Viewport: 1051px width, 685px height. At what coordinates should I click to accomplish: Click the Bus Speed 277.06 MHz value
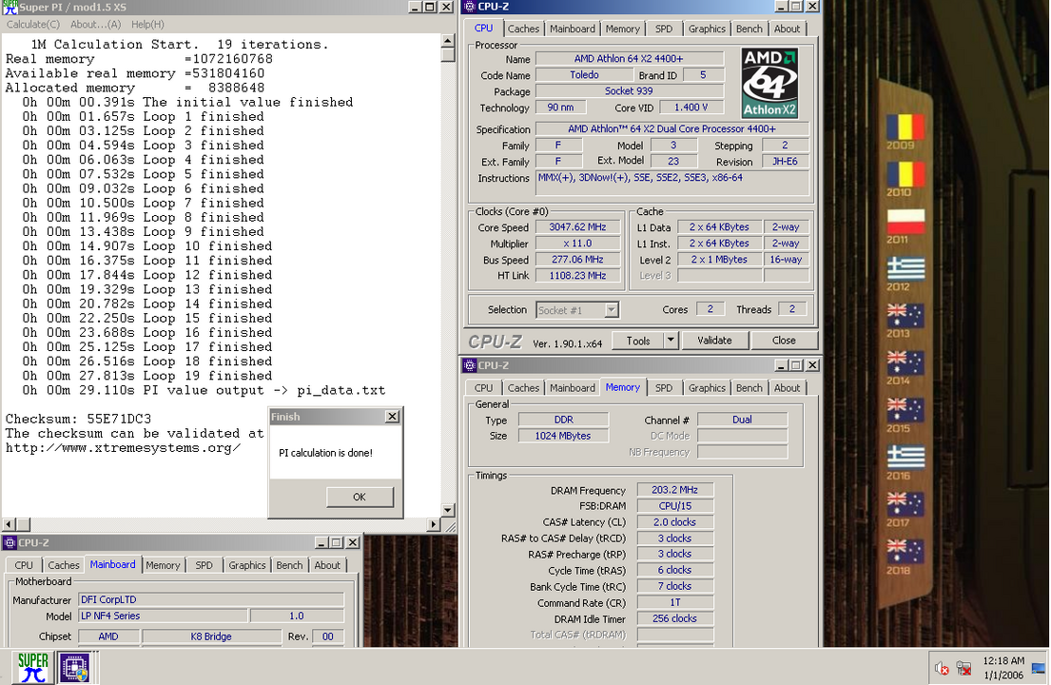(577, 260)
